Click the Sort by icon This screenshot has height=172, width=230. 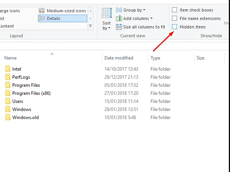pyautogui.click(x=107, y=13)
